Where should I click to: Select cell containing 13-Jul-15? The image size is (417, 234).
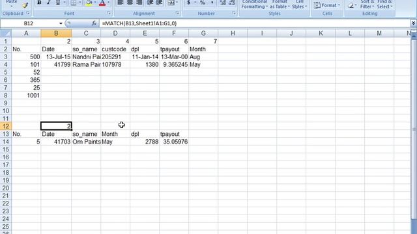click(56, 57)
